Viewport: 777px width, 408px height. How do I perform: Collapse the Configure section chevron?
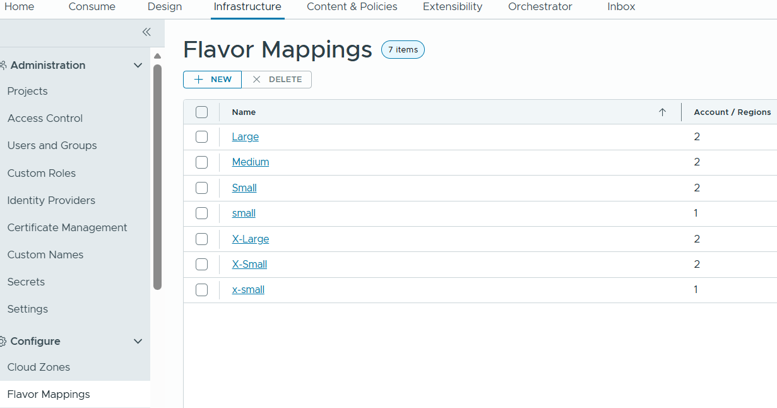[x=138, y=341]
